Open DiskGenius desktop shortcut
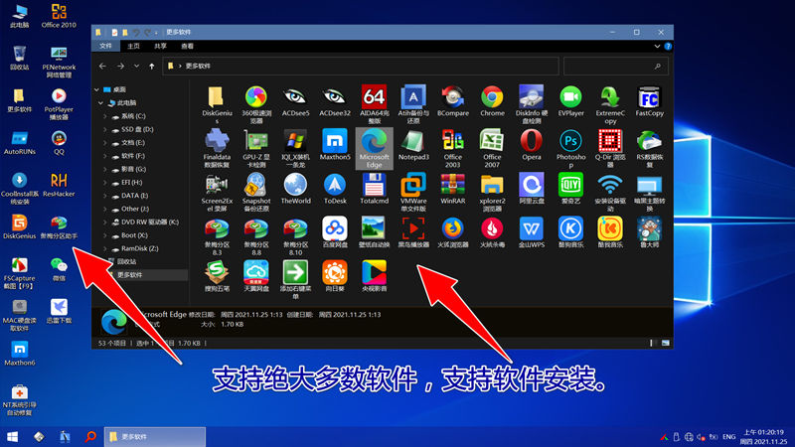795x447 pixels. point(19,226)
